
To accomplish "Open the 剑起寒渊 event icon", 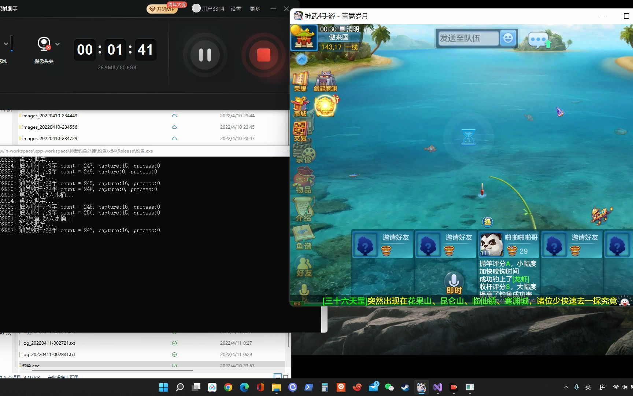I will tap(325, 81).
